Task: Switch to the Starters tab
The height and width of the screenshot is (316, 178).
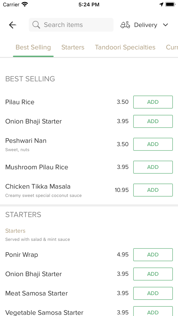Action: 73,47
